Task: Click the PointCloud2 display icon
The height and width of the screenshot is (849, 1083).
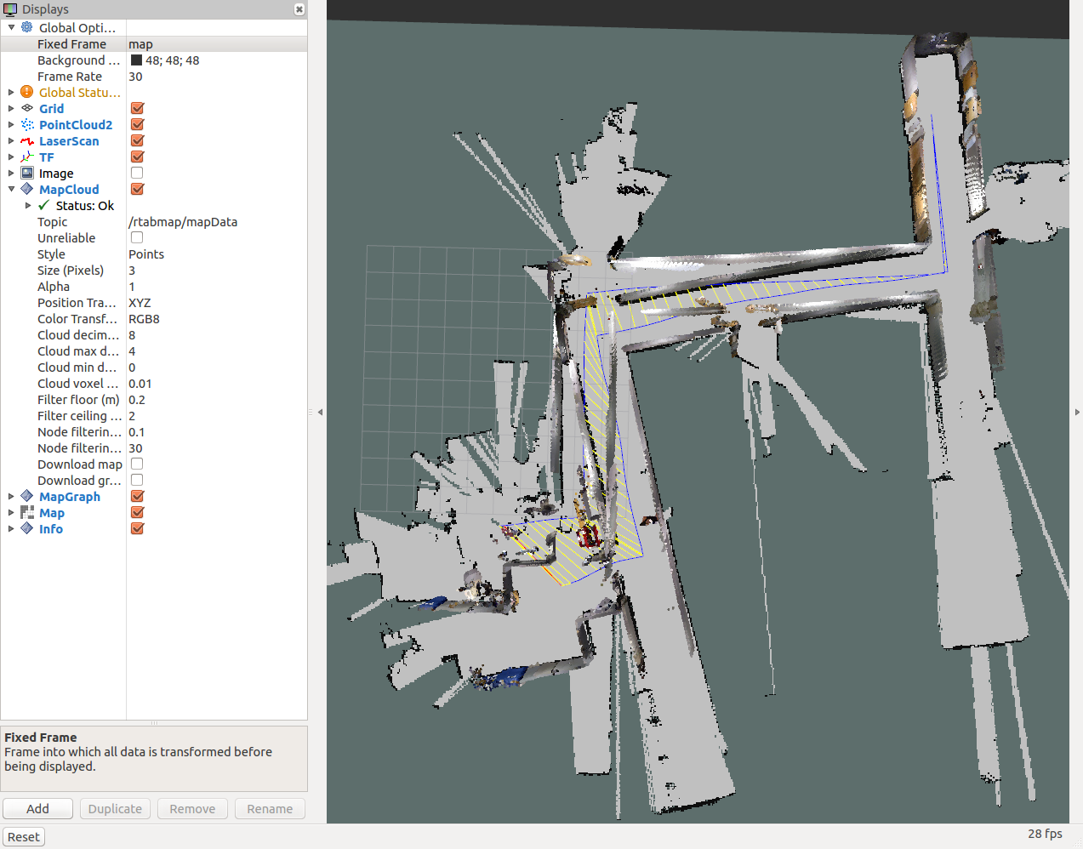Action: tap(27, 125)
